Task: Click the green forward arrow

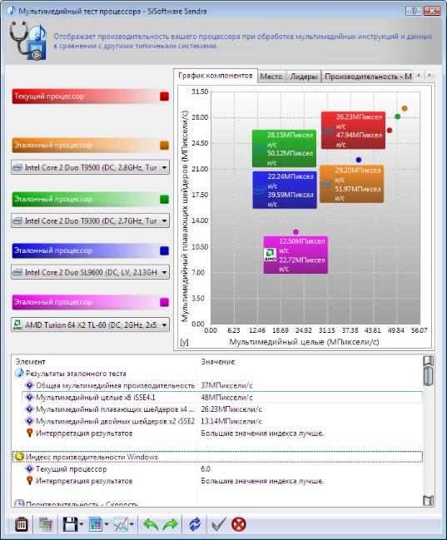Action: (170, 524)
